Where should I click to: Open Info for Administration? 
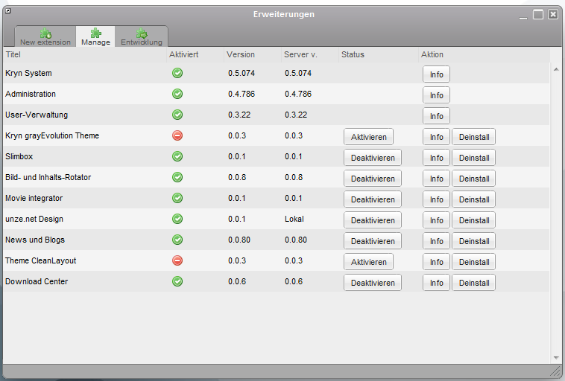[x=436, y=95]
